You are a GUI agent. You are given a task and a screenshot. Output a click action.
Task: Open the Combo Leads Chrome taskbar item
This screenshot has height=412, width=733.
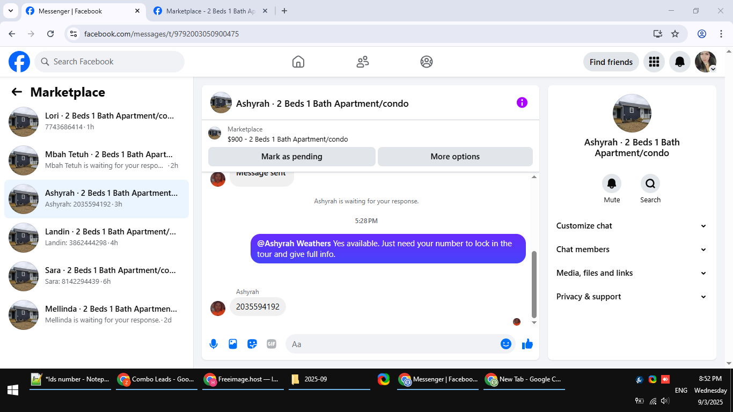(157, 379)
